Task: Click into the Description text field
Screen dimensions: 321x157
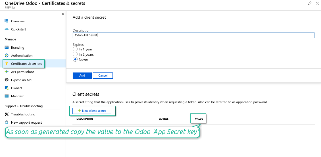Action: [x=193, y=35]
